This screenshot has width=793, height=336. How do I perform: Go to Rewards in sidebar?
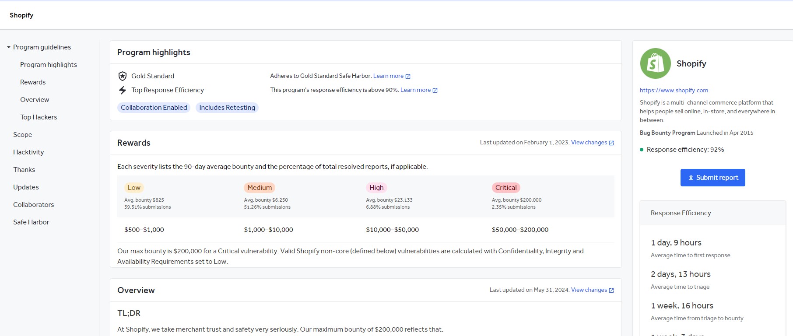(x=33, y=82)
